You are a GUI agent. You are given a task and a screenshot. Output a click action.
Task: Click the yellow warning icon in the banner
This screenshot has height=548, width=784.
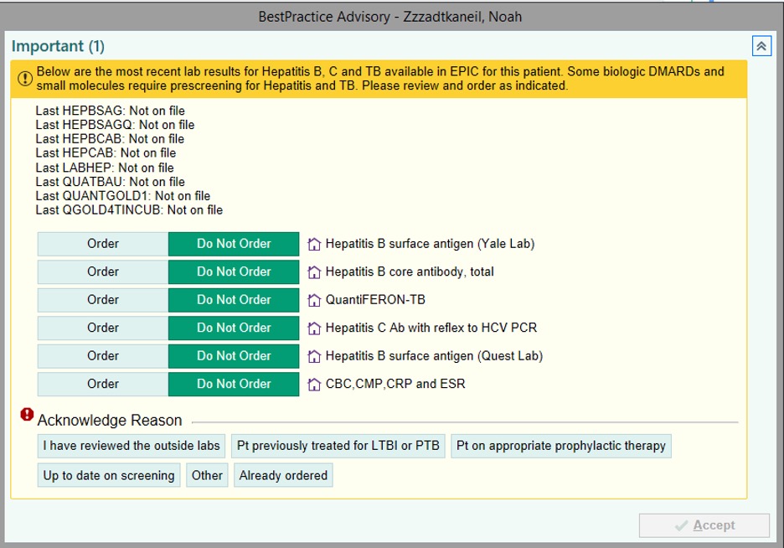[24, 79]
